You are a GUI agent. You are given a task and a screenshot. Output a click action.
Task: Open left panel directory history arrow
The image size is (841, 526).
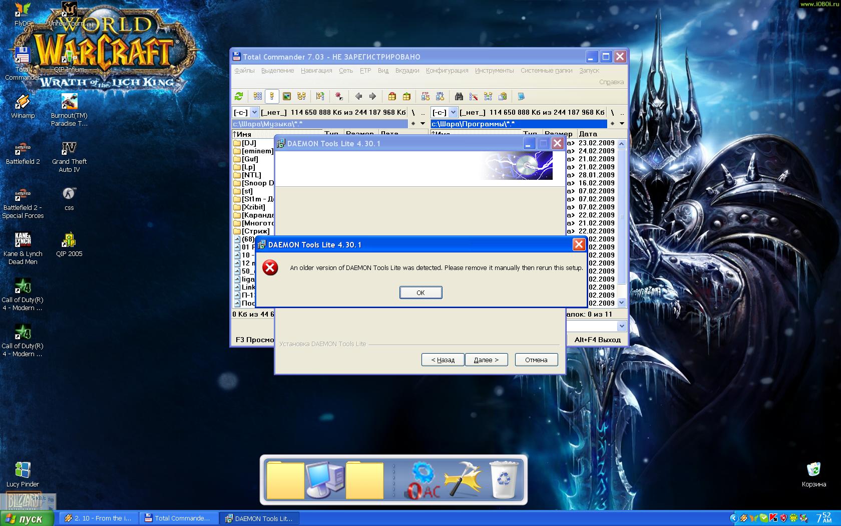[423, 124]
